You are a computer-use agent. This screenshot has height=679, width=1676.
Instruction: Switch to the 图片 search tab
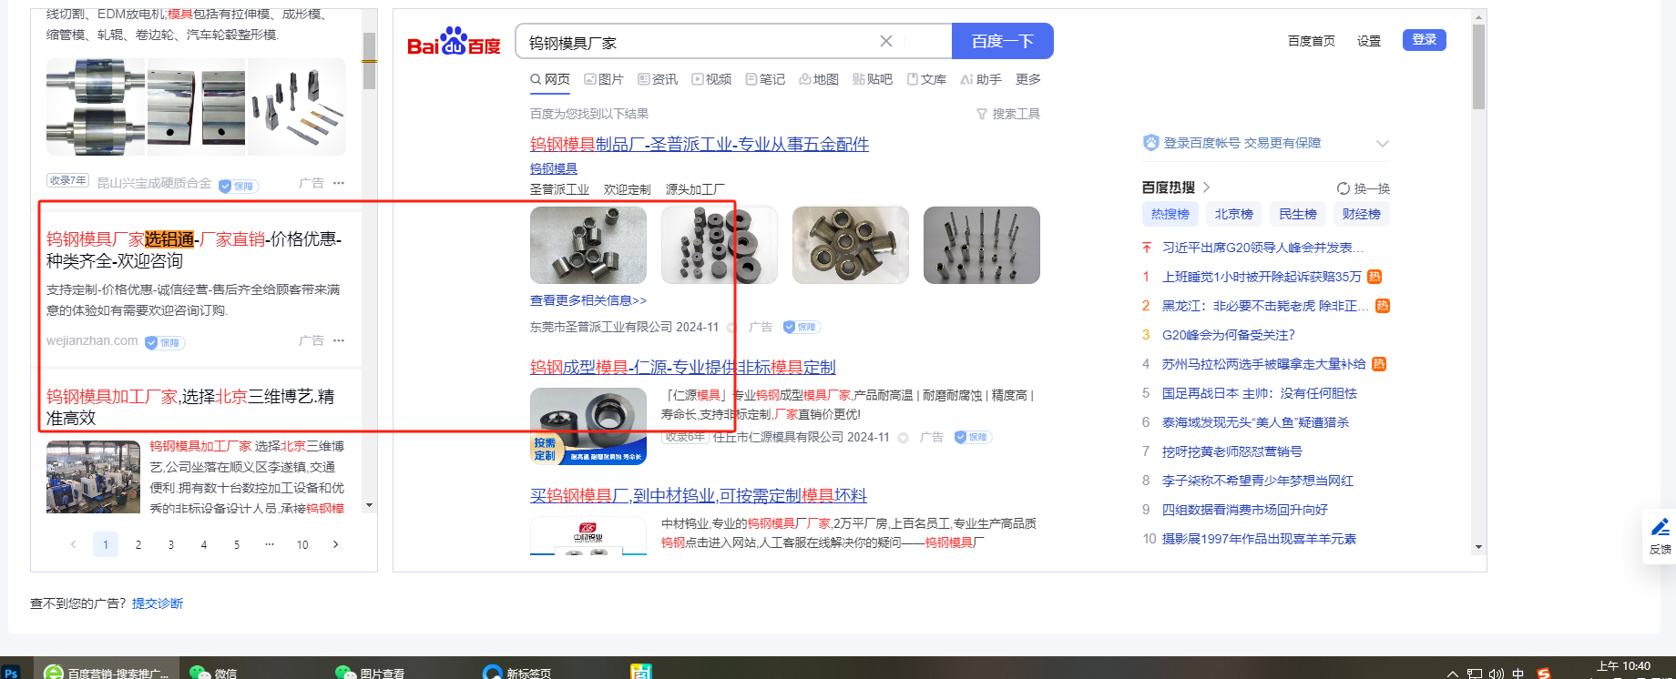point(604,79)
